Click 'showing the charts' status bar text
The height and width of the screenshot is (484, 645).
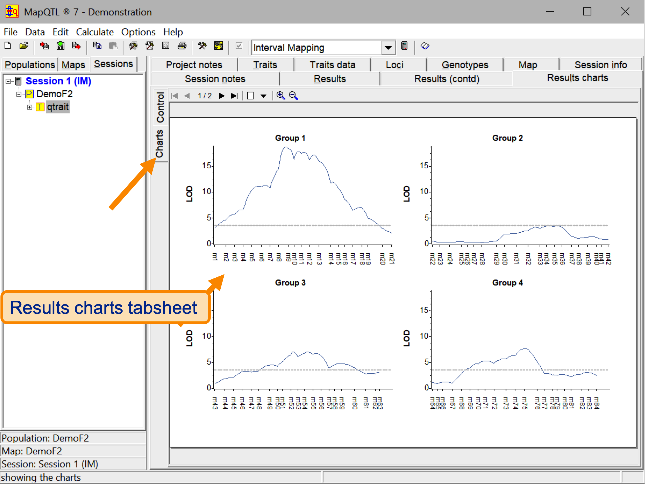(x=41, y=478)
